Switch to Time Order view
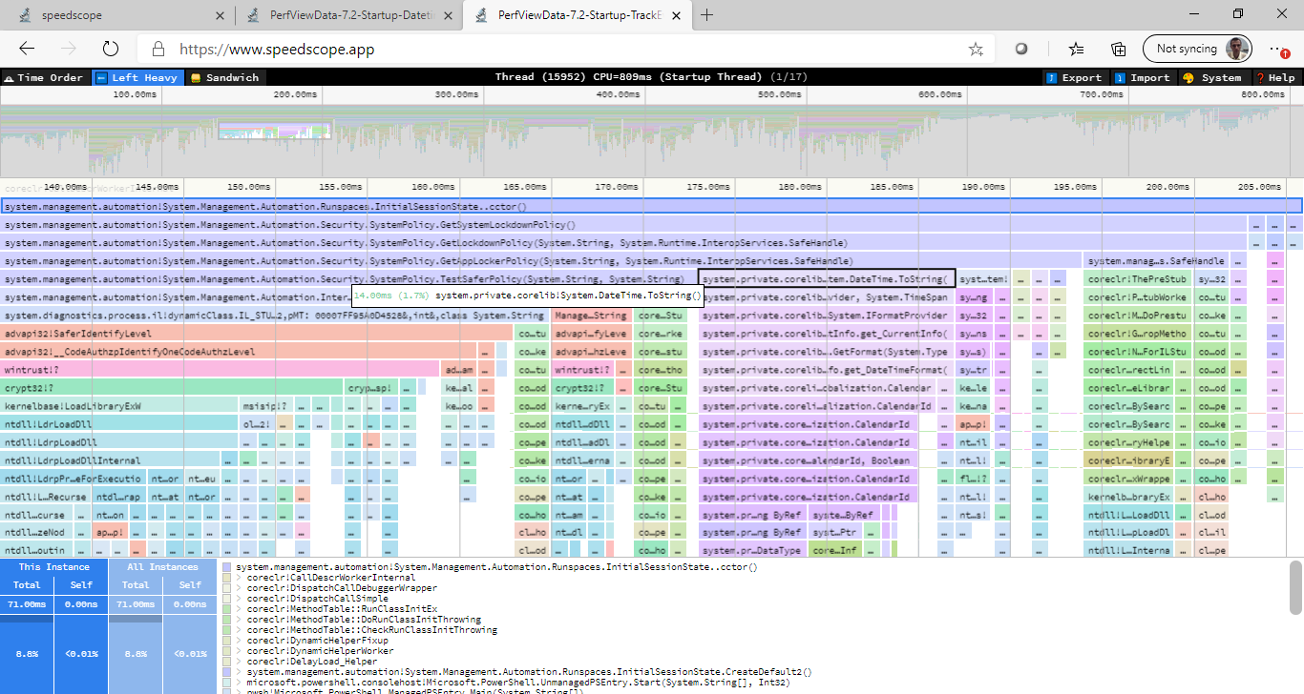 coord(44,77)
